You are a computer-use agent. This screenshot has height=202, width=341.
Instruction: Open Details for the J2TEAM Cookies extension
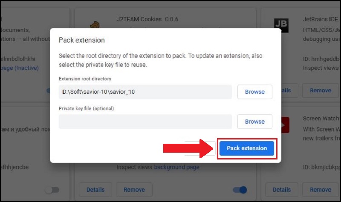(x=95, y=190)
